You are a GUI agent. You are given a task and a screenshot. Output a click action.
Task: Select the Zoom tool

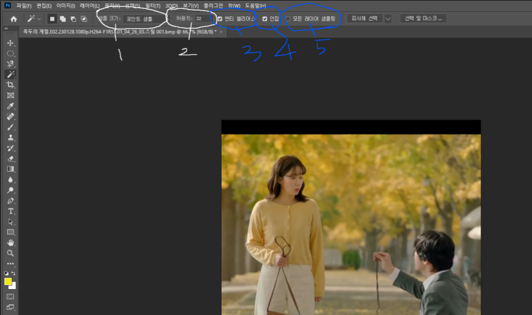11,253
